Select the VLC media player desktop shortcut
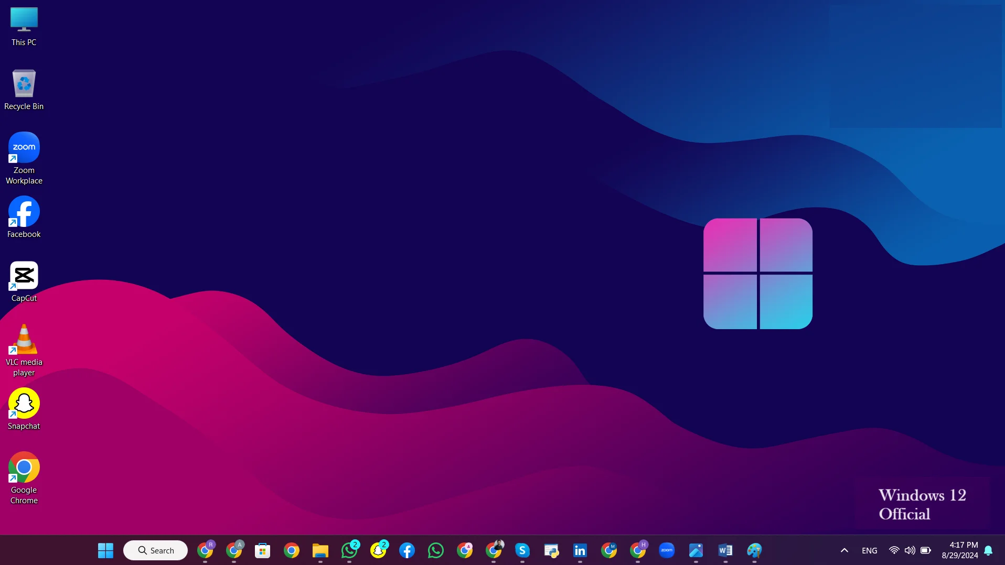Viewport: 1005px width, 565px height. pyautogui.click(x=24, y=350)
